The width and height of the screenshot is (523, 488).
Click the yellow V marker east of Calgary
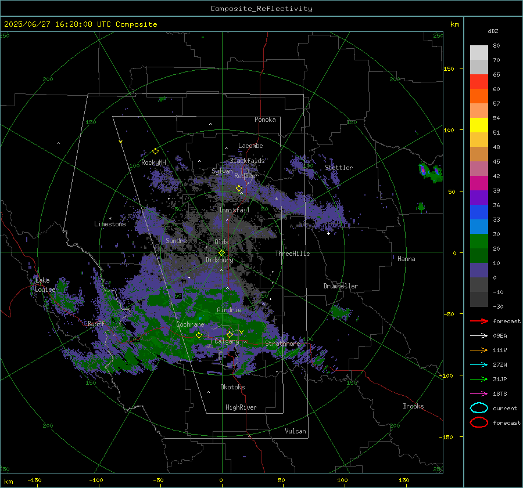[x=242, y=332]
